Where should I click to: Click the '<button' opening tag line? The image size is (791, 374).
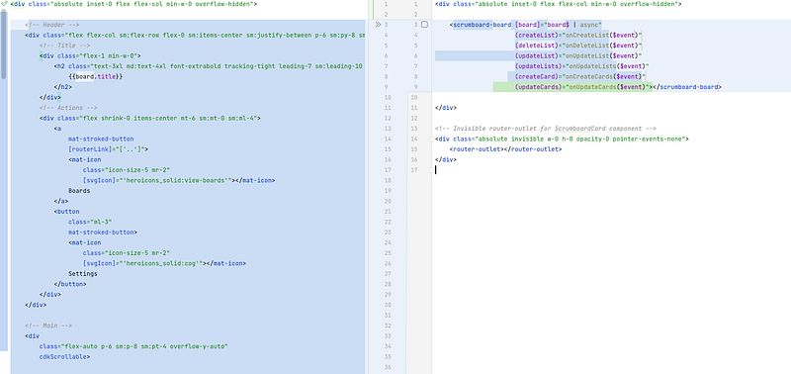coord(66,212)
